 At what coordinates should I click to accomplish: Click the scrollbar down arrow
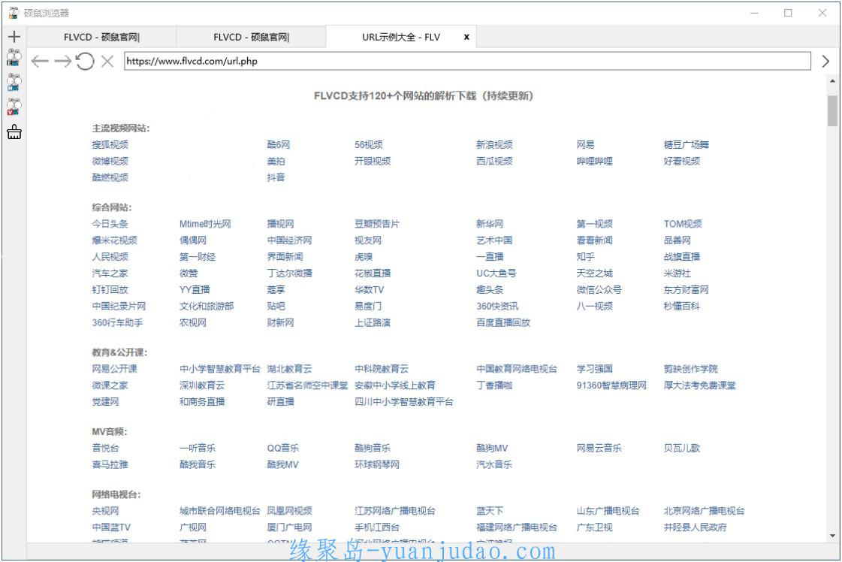point(832,536)
